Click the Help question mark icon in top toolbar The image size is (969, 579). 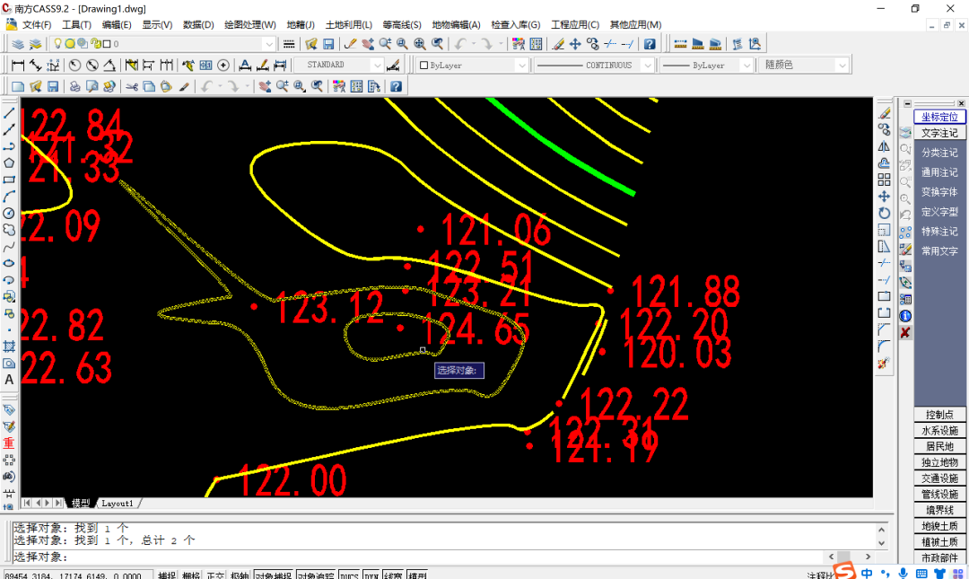(x=650, y=44)
